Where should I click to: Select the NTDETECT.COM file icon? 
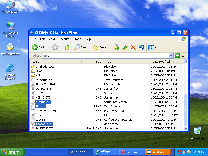[x=33, y=111]
